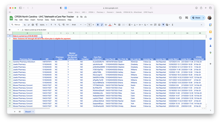
Task: Open the font family dropdown Arial
Action: pos(77,25)
